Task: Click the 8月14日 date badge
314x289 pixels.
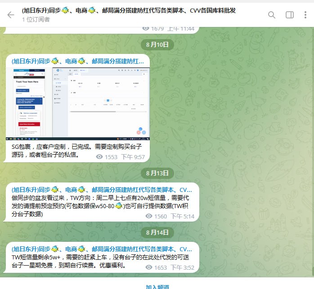Action: 157,232
